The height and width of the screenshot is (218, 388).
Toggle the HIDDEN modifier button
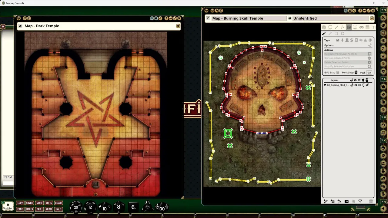pyautogui.click(x=29, y=209)
